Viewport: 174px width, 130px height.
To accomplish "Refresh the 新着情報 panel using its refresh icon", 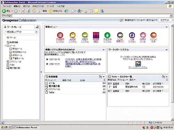I will (x=104, y=80).
